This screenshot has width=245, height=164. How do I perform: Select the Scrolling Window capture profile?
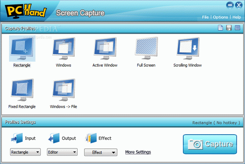tap(188, 49)
